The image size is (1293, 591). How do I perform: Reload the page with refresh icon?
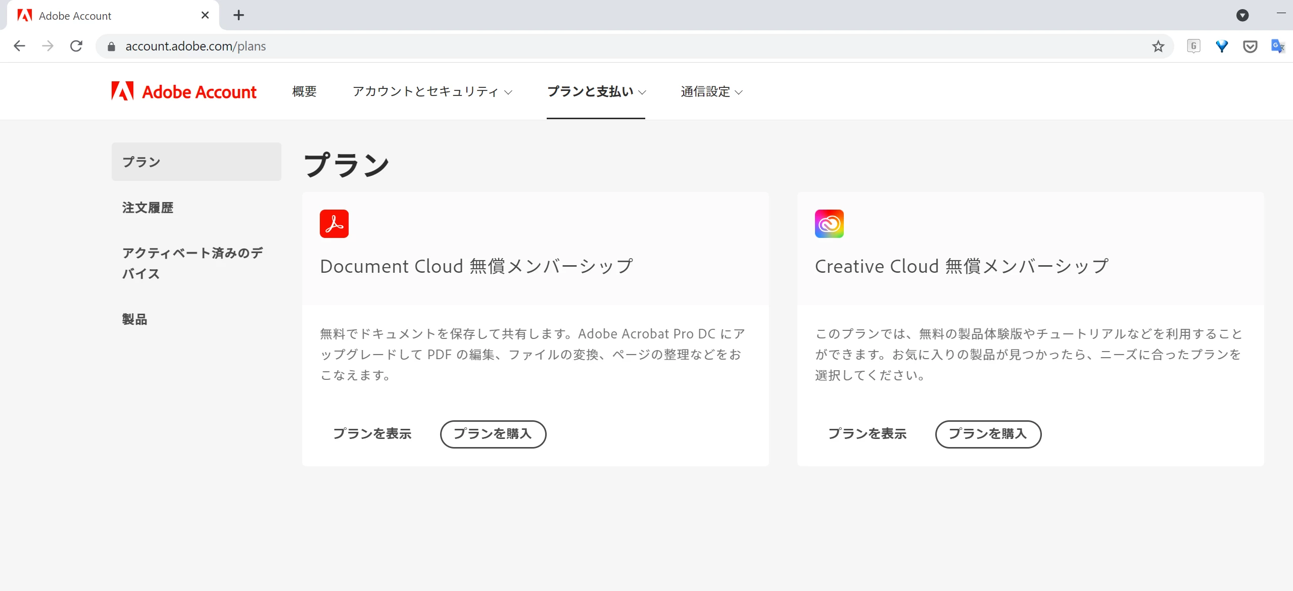point(76,46)
